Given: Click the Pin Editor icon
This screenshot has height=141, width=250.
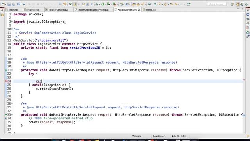Looking at the screenshot, I should click(189, 4).
